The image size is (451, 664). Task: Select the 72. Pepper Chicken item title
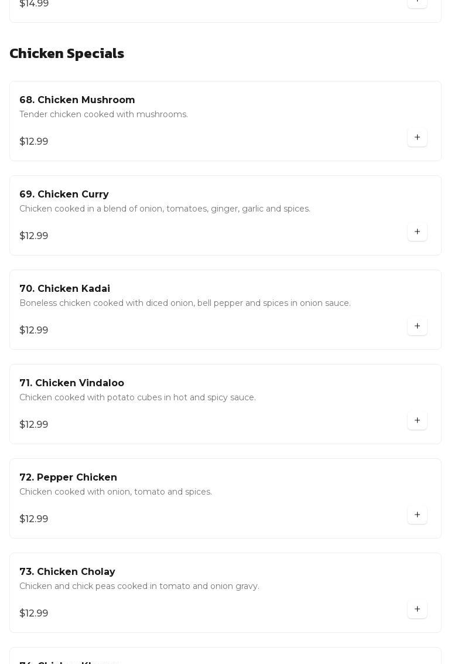coord(68,478)
